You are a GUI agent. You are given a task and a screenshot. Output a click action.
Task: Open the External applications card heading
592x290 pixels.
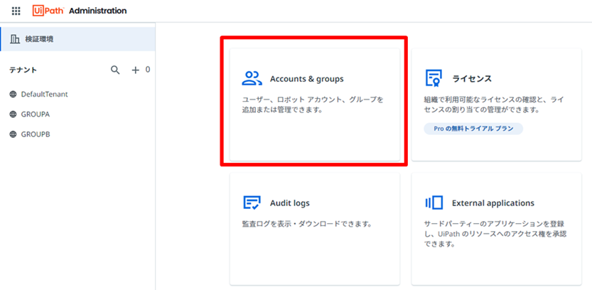tap(493, 203)
